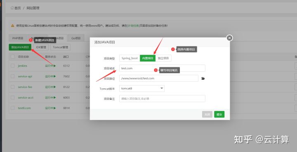Click 网站管理 in breadcrumb

click(x=33, y=8)
